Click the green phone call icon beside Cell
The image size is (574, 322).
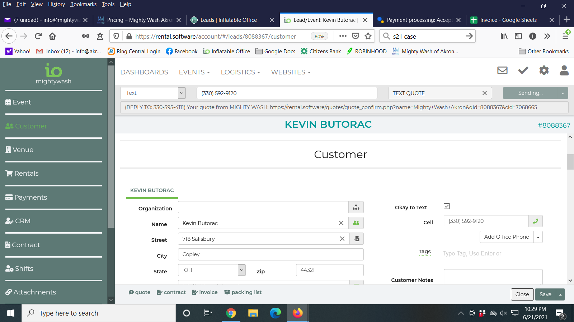coord(535,221)
